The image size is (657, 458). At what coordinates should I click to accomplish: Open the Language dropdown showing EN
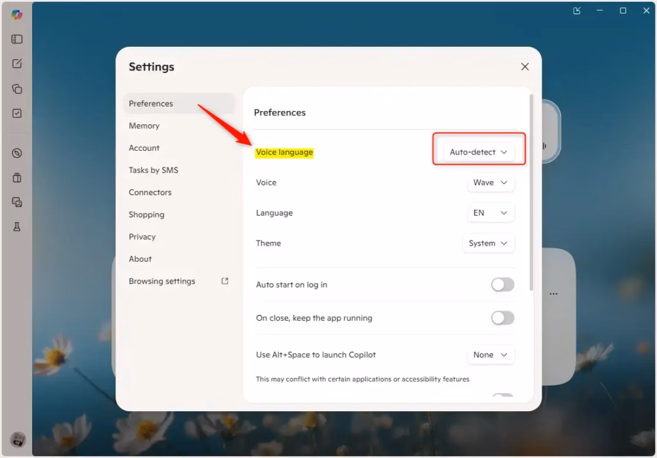[490, 213]
